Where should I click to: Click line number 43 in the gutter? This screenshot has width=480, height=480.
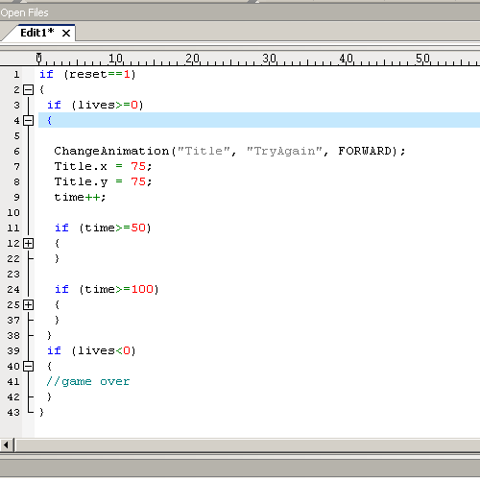click(x=13, y=412)
